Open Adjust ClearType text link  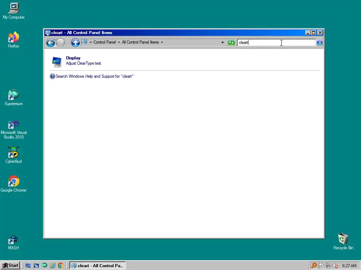point(83,63)
